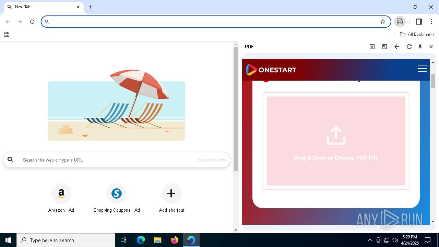Click the browser back arrow button
This screenshot has height=247, width=439.
[x=8, y=22]
